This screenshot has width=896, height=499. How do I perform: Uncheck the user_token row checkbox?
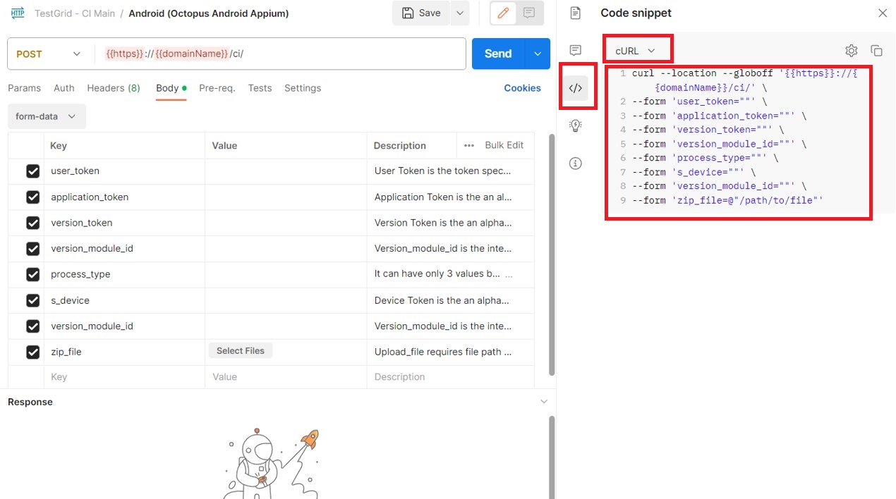coord(32,171)
